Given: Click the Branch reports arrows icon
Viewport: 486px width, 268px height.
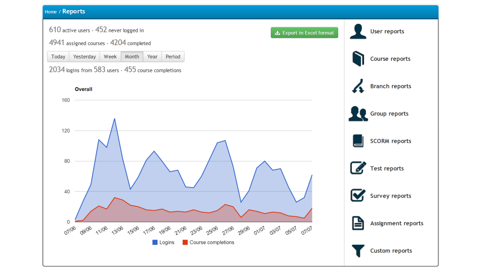Looking at the screenshot, I should [x=358, y=86].
